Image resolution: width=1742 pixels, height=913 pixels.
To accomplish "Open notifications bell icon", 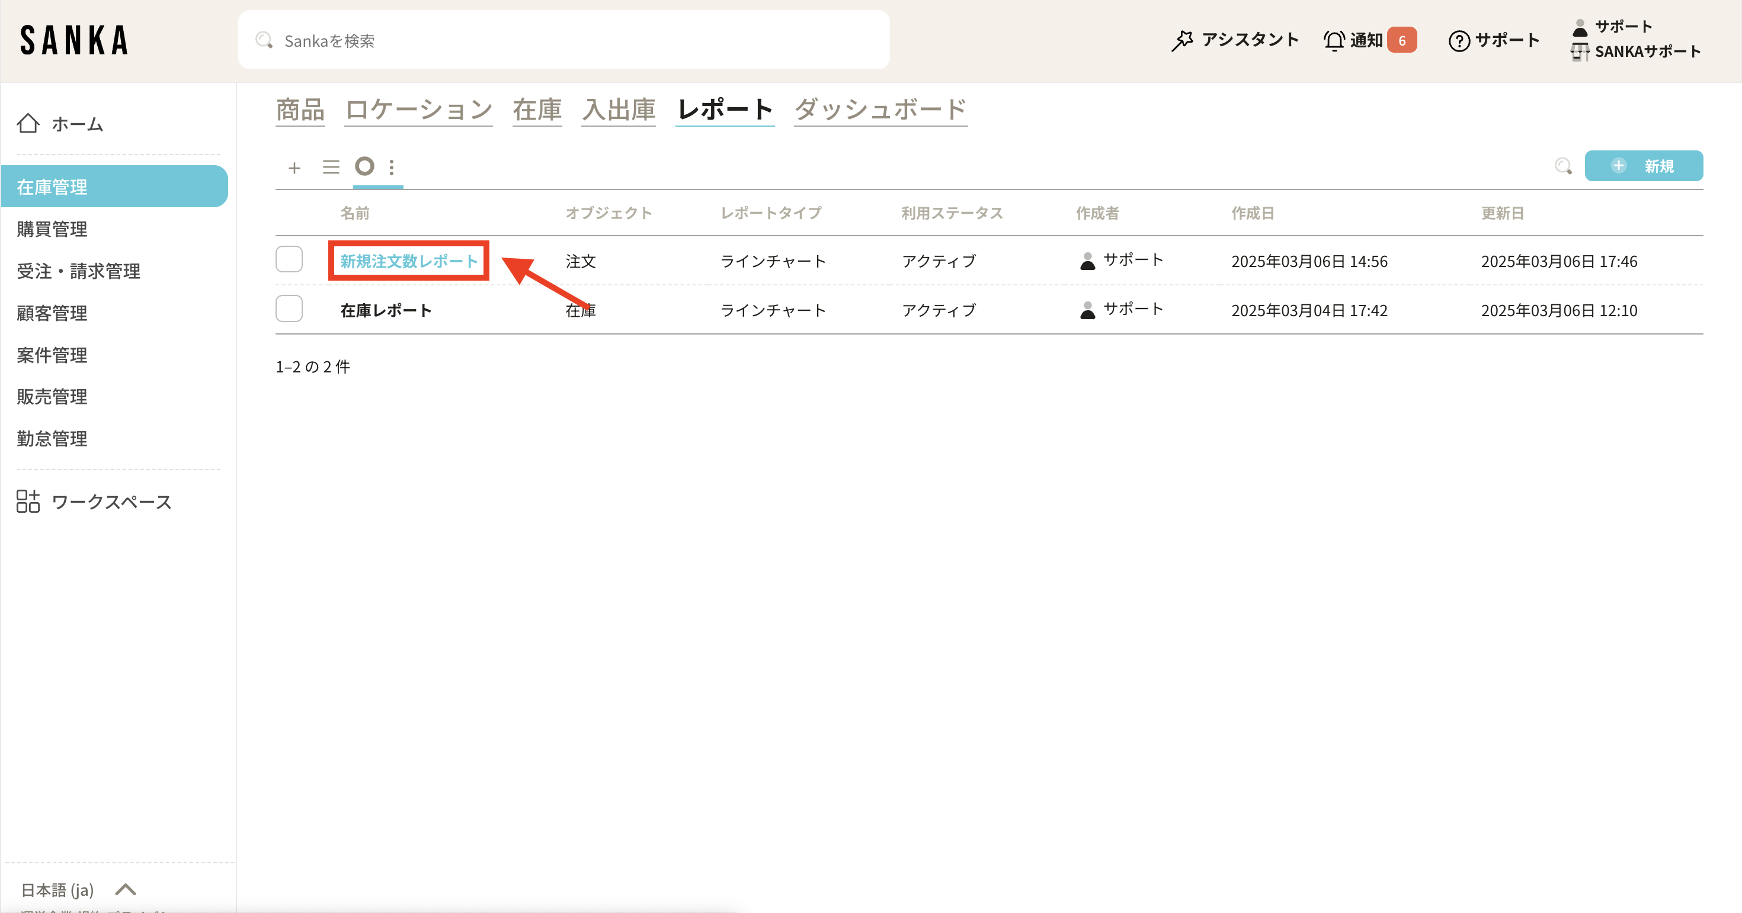I will (x=1334, y=40).
